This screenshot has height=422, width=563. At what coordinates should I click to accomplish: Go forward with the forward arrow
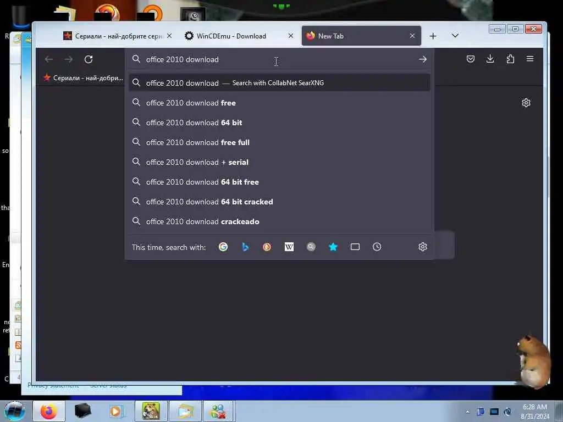[x=69, y=59]
